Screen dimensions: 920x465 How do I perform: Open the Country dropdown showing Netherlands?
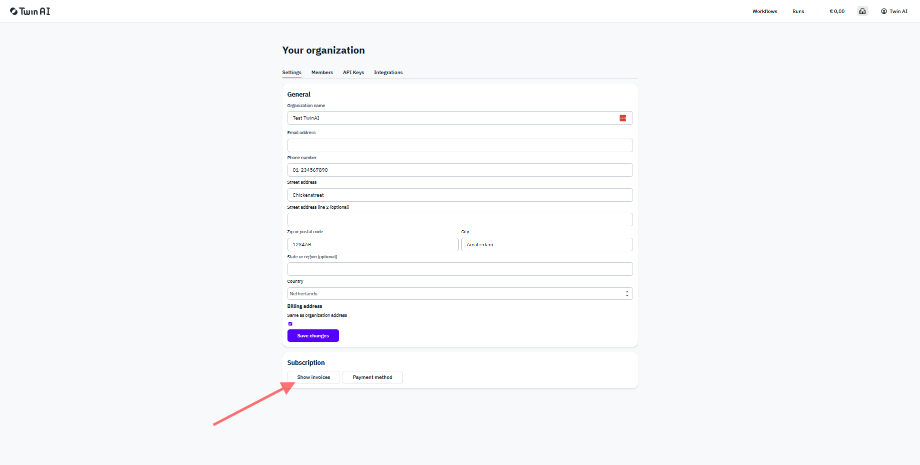coord(460,294)
